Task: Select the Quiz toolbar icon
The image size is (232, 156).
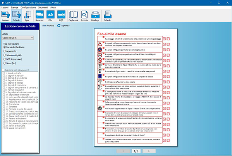Action: [27, 16]
